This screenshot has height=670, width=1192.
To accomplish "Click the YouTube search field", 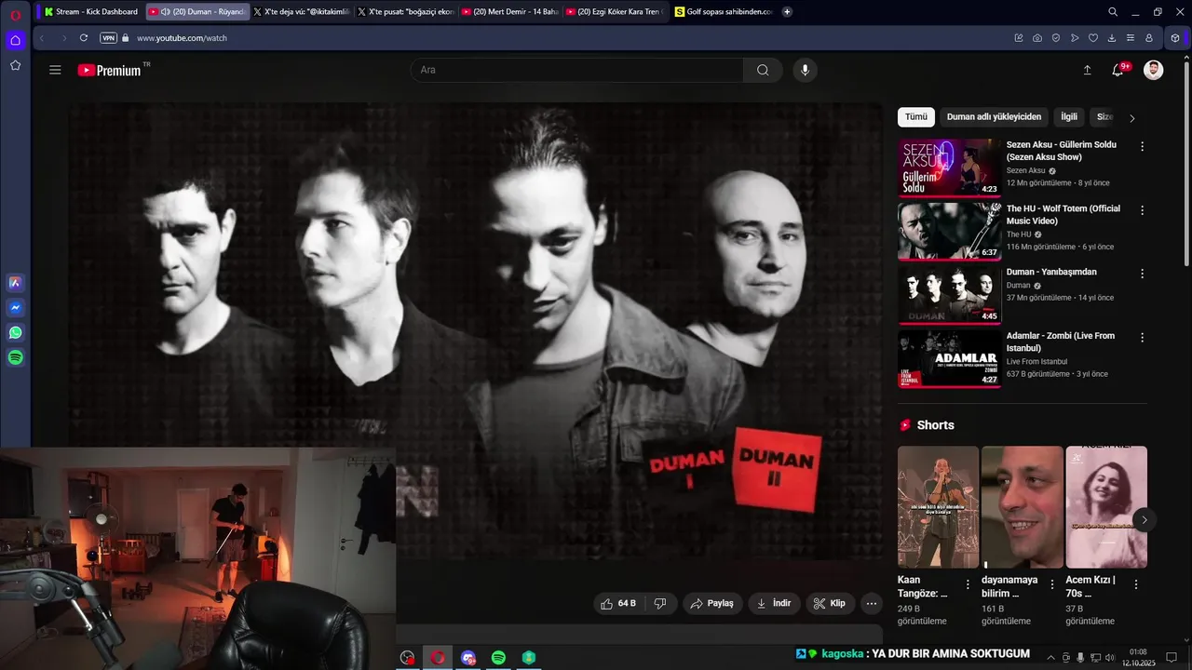I will point(577,70).
